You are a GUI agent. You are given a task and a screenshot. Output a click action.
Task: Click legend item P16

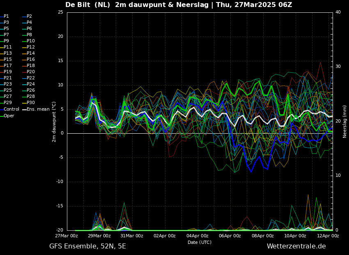tap(28, 60)
